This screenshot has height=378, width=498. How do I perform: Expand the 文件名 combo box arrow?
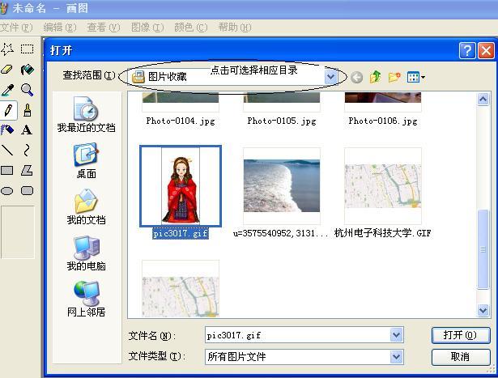click(x=396, y=335)
